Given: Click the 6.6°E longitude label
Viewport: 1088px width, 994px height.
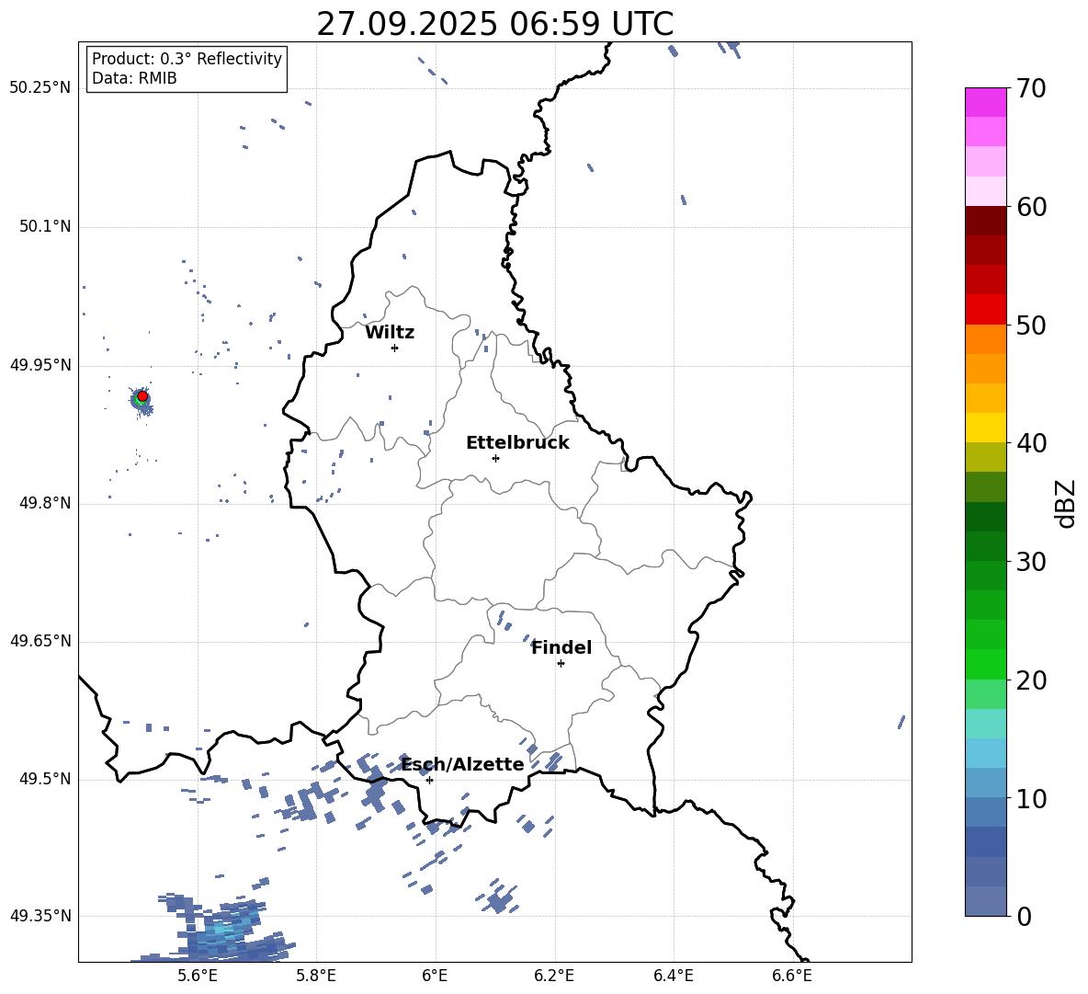Looking at the screenshot, I should (x=792, y=976).
